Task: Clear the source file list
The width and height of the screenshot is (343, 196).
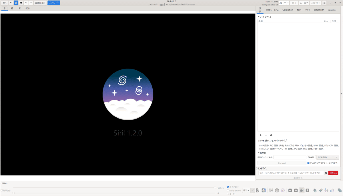Action: tap(271, 135)
